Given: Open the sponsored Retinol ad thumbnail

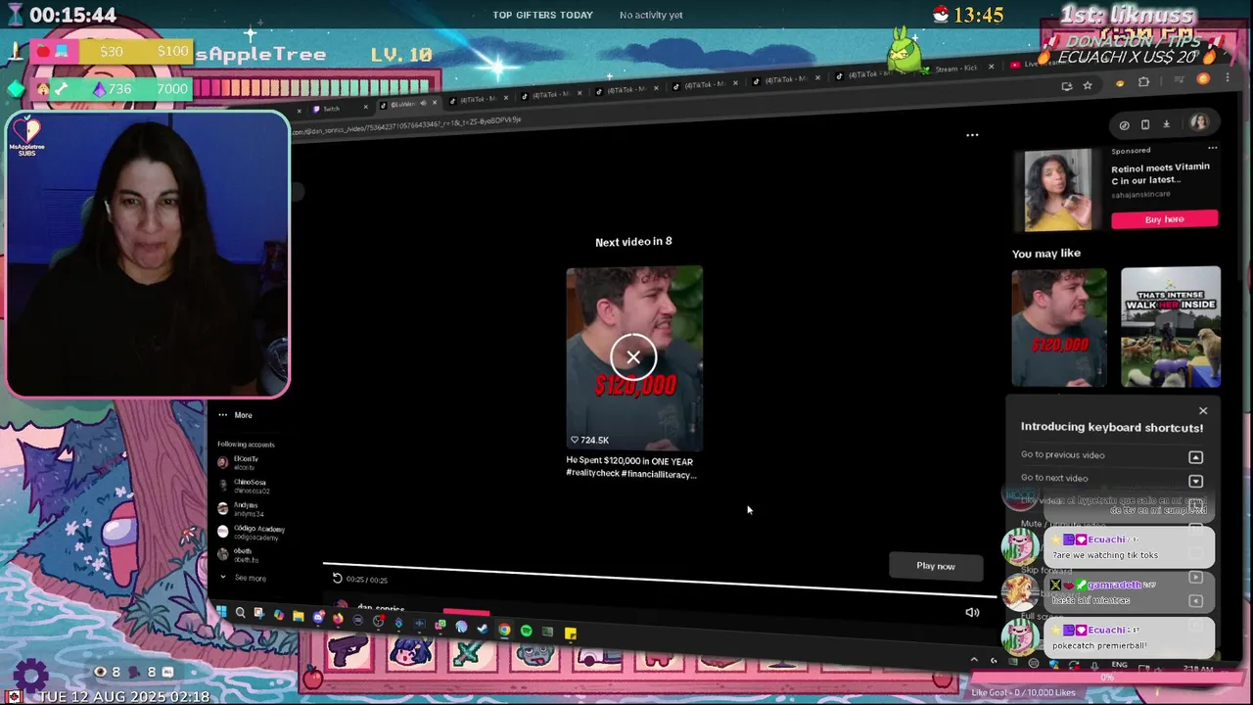Looking at the screenshot, I should coord(1057,190).
